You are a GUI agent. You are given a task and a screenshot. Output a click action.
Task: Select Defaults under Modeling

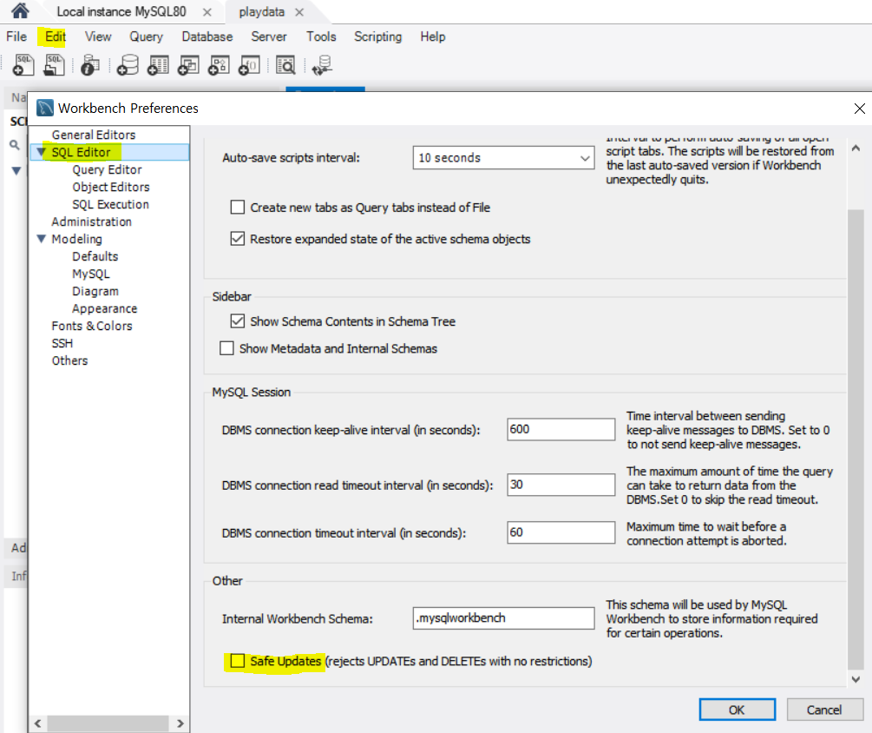coord(95,256)
